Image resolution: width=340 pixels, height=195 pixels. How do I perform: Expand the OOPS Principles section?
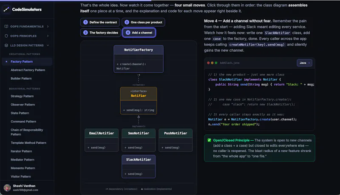tap(27, 36)
